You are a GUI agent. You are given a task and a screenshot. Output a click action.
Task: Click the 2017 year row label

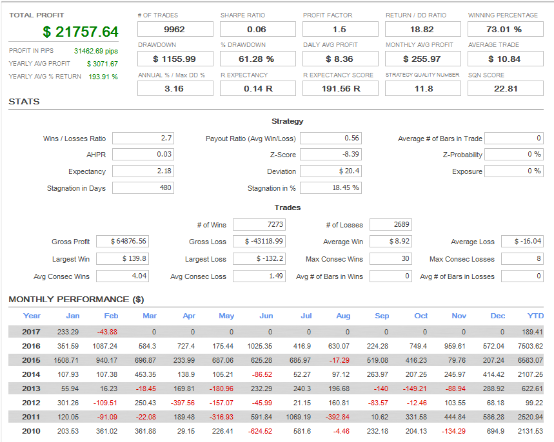31,332
